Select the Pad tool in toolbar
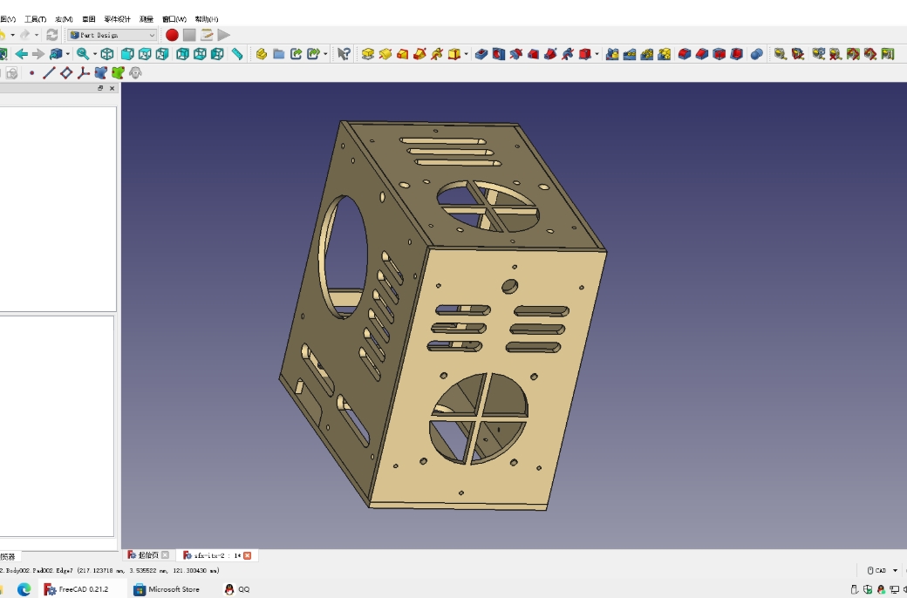907x598 pixels. click(x=367, y=54)
